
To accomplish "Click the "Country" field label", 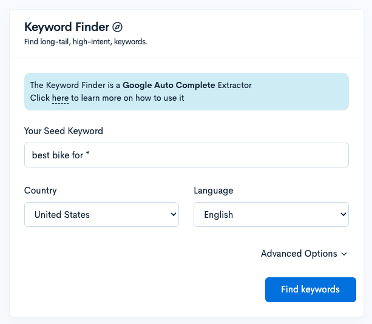I will click(x=41, y=191).
